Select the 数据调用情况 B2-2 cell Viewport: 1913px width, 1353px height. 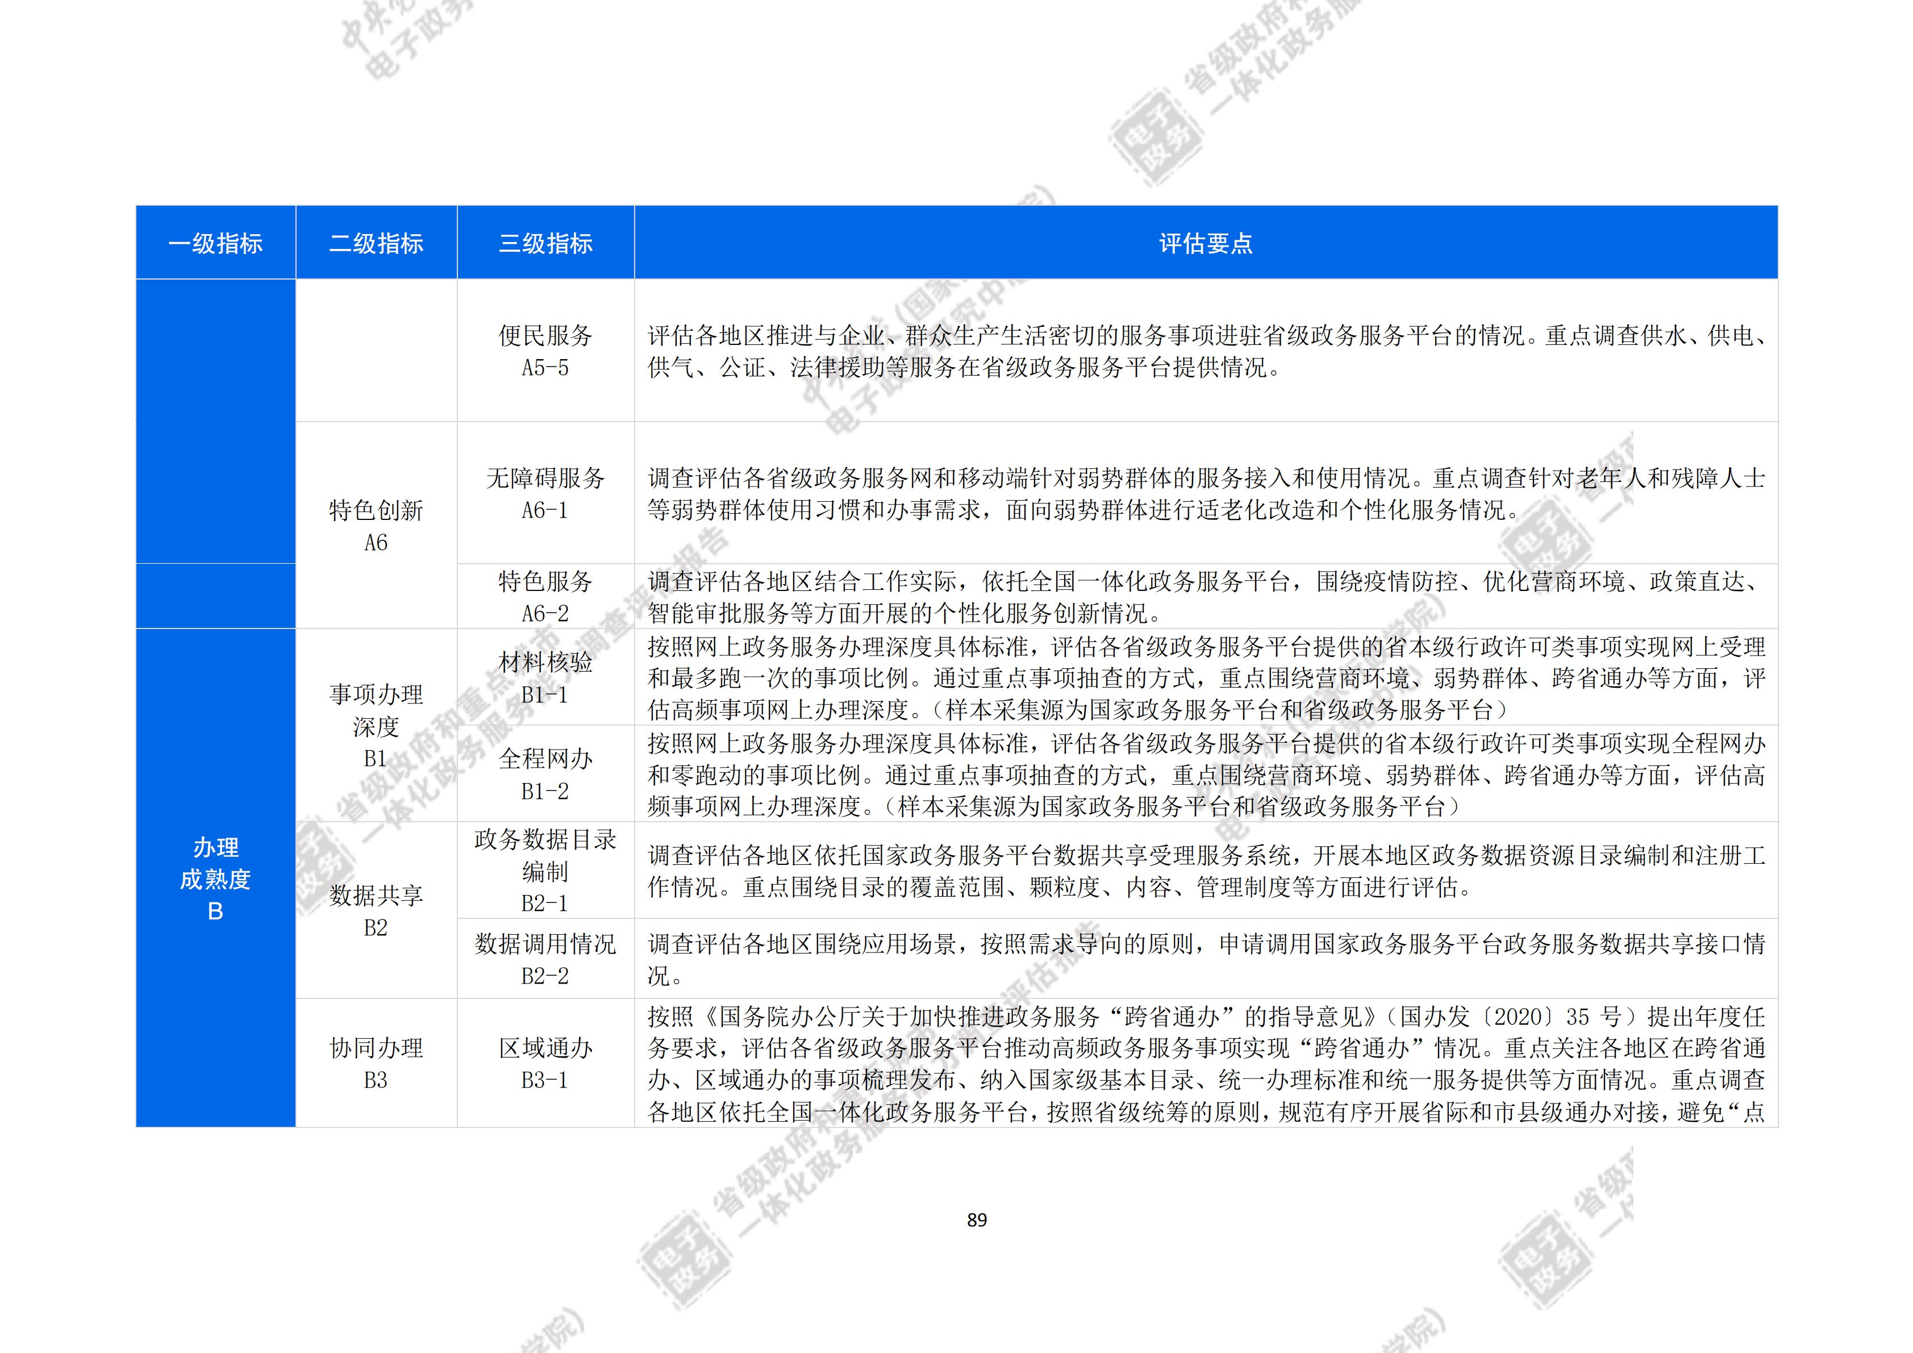coord(545,959)
